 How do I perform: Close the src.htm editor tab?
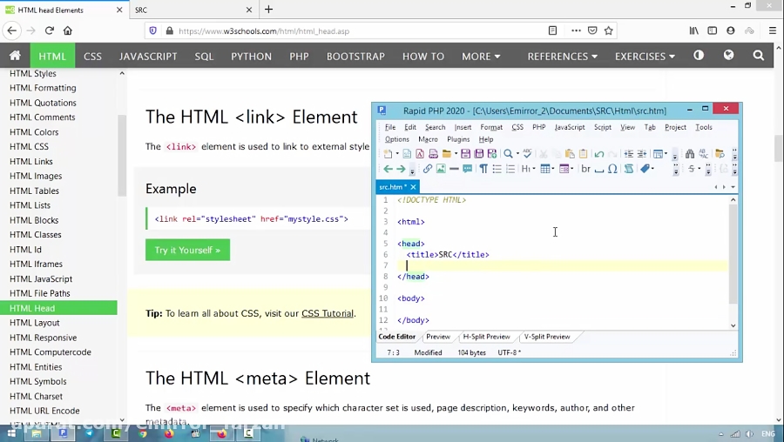[413, 187]
